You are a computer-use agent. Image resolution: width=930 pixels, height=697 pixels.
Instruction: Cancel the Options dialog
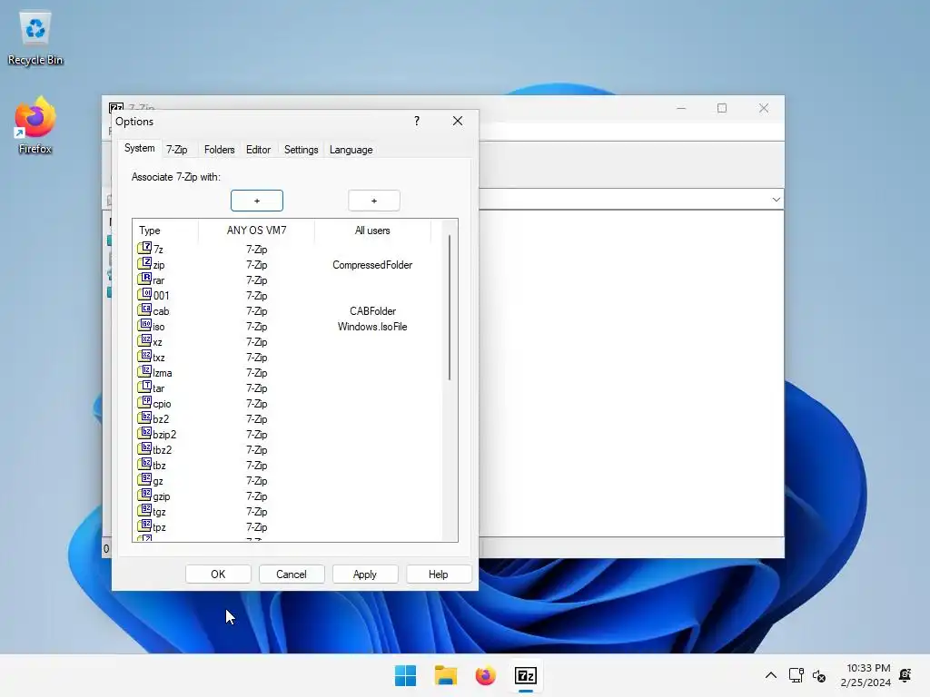pos(292,574)
